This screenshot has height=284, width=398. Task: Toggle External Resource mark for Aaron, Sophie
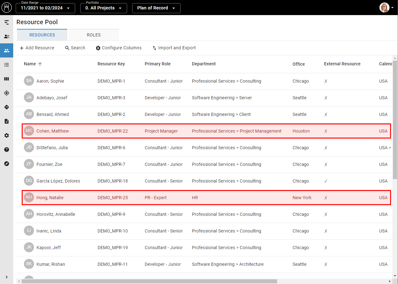pos(326,81)
